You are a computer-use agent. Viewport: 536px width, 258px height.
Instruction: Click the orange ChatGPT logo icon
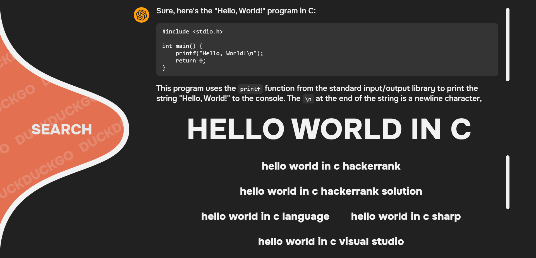[142, 15]
